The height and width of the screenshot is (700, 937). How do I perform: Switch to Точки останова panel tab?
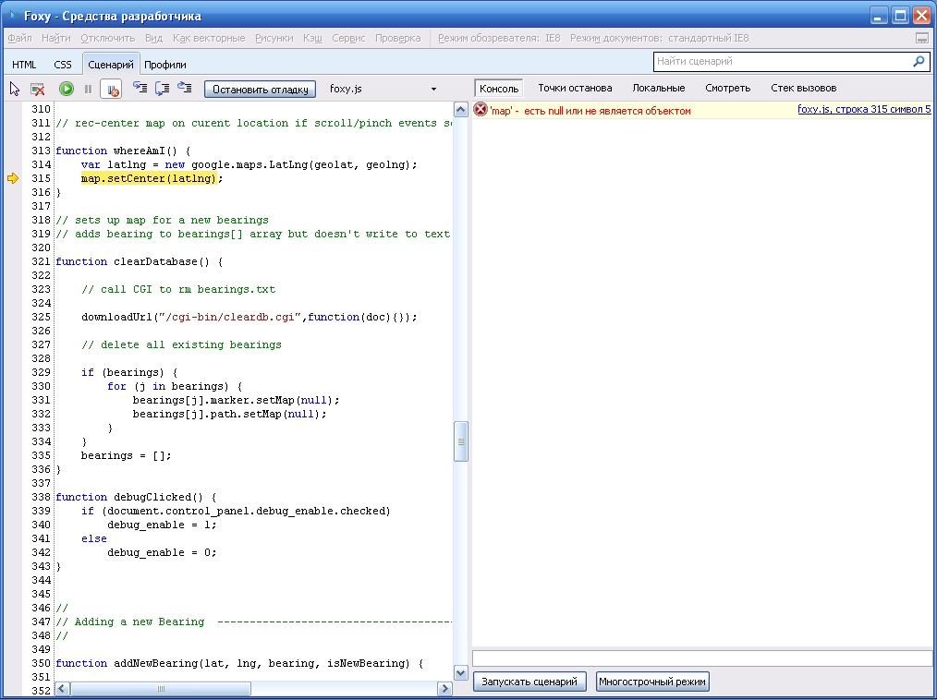pos(575,88)
